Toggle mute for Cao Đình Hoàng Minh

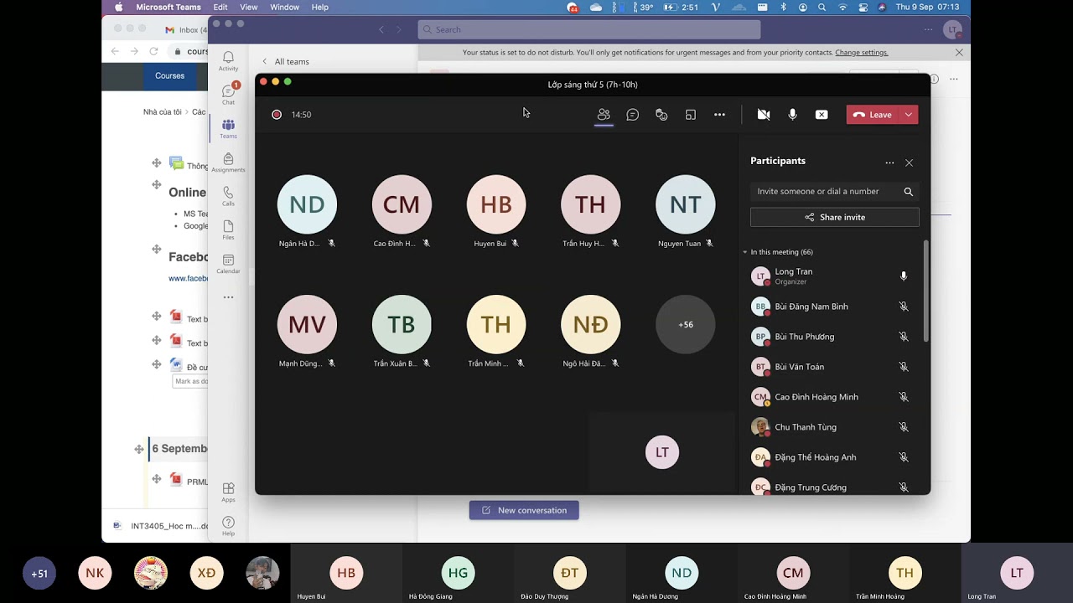coord(904,397)
